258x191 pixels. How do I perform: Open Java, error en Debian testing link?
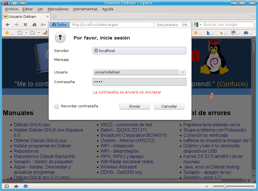(x=211, y=167)
